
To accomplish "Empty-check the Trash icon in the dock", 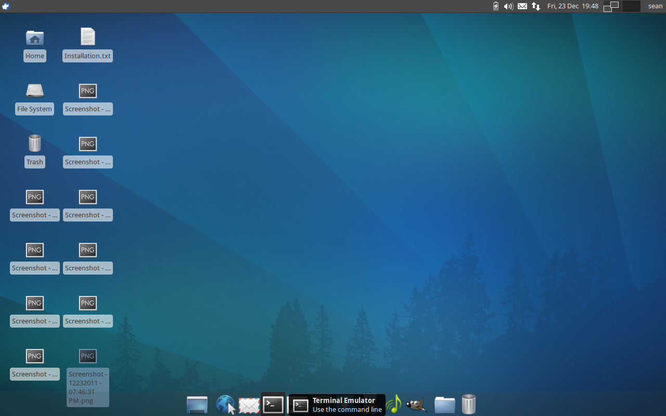I will tap(468, 404).
